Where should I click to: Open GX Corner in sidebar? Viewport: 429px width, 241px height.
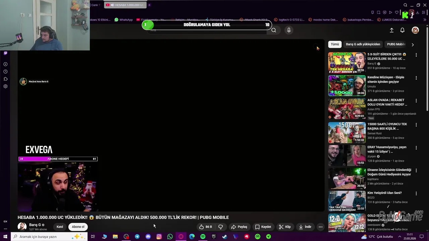tap(5, 222)
